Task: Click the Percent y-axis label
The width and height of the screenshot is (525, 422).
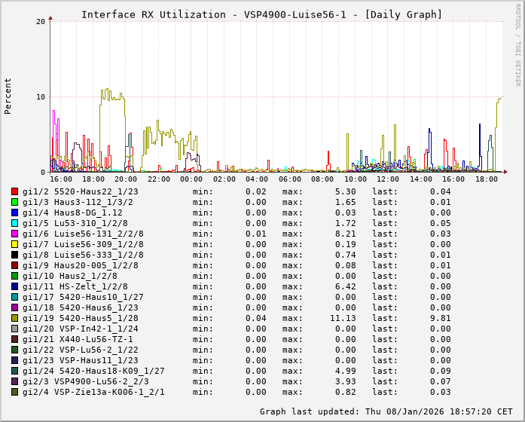Action: 8,96
